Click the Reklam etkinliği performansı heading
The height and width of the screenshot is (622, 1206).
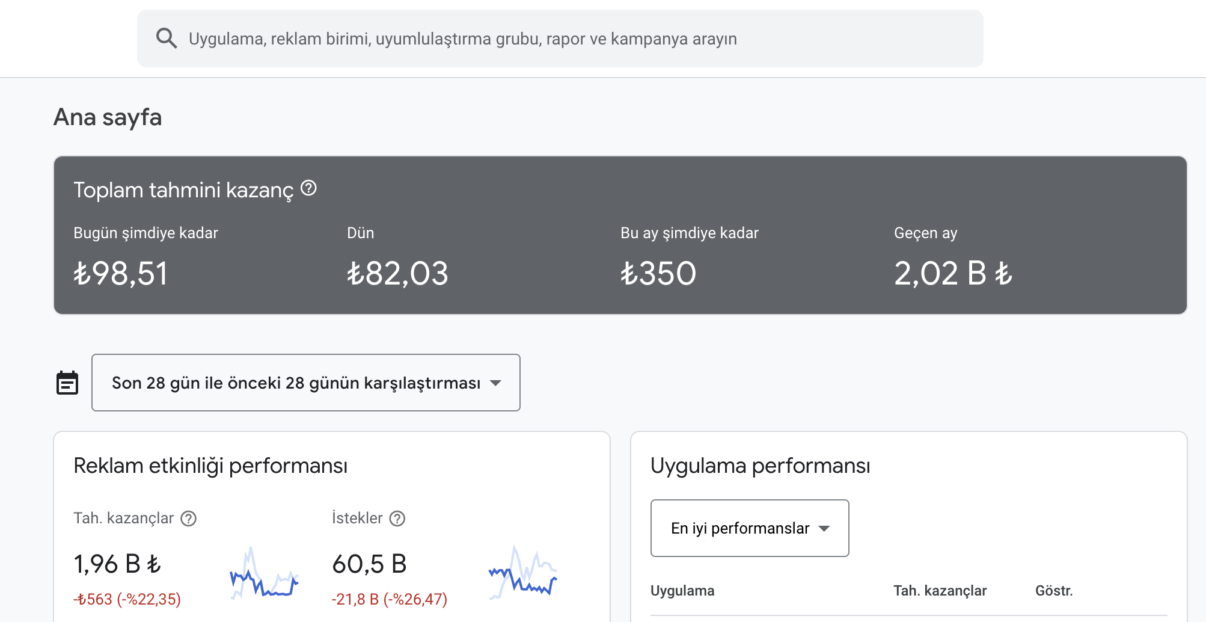point(210,466)
